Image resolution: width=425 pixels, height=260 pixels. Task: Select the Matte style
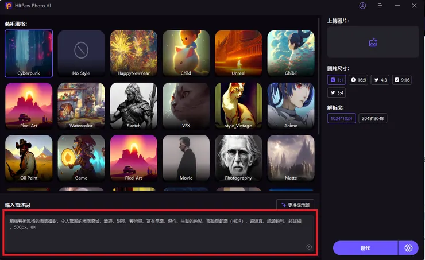[291, 158]
